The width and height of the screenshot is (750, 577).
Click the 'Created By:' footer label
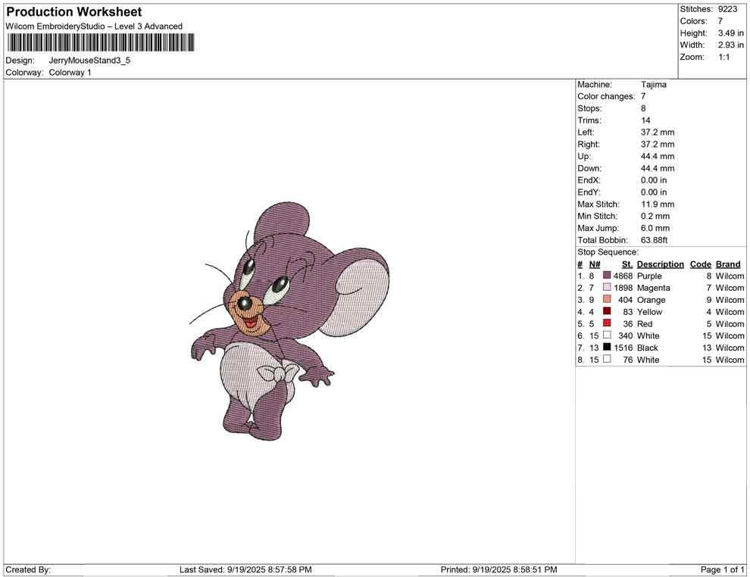(x=28, y=569)
